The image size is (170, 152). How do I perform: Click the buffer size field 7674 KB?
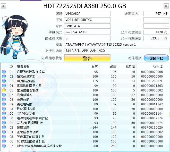pyautogui.click(x=156, y=14)
